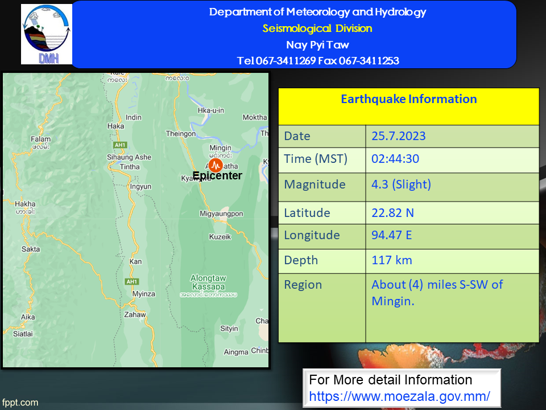Click the Aingma label on the map
Viewport: 546px width, 410px height.
click(236, 352)
